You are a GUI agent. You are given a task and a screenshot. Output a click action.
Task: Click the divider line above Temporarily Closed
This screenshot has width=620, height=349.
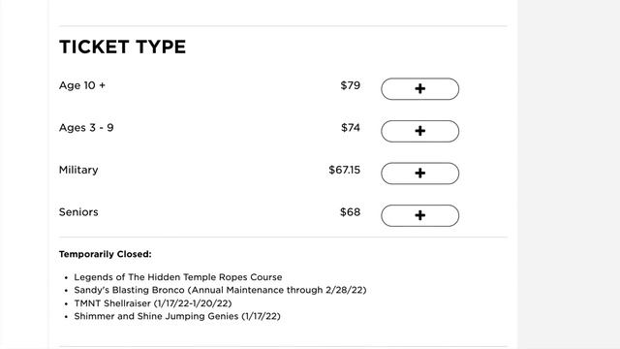[283, 238]
